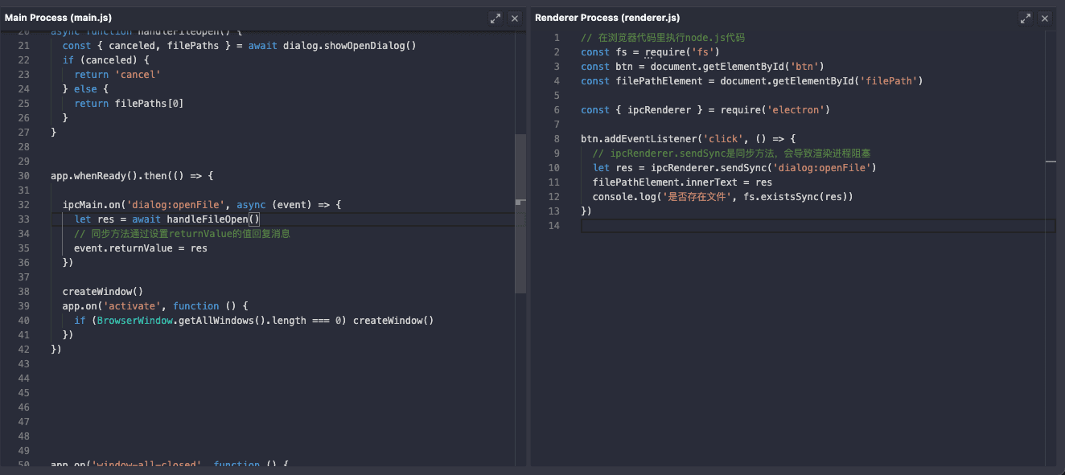Click the 'cancel' string on line 23

coord(138,75)
